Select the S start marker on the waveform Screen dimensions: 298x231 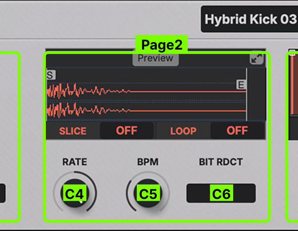coord(51,75)
